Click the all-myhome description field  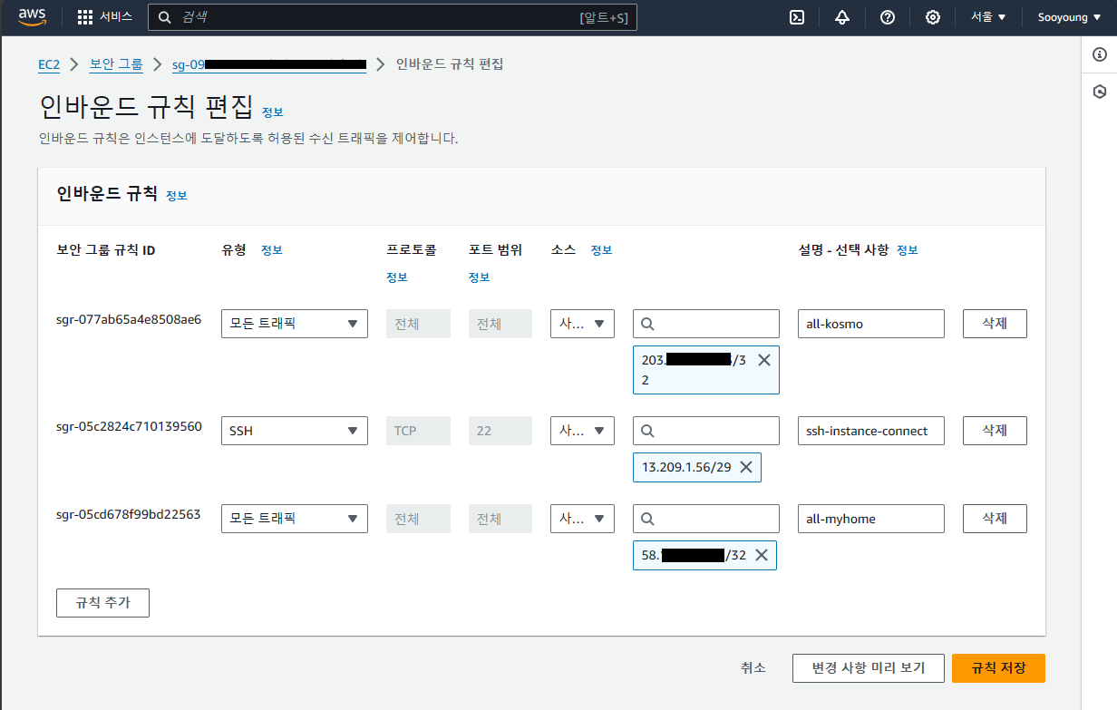point(870,518)
